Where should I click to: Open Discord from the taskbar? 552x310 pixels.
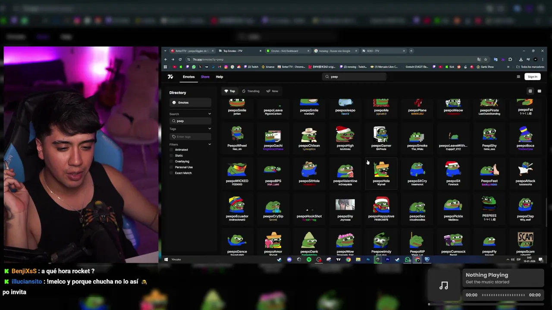(x=289, y=259)
